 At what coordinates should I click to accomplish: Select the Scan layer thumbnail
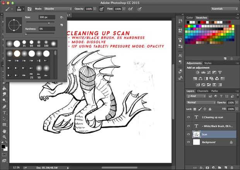tap(196, 134)
